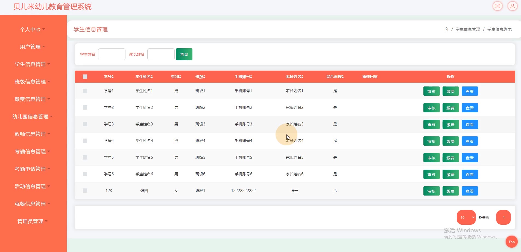The image size is (521, 252).
Task: Sort table by 家长姓名 column arrows
Action: (302, 77)
